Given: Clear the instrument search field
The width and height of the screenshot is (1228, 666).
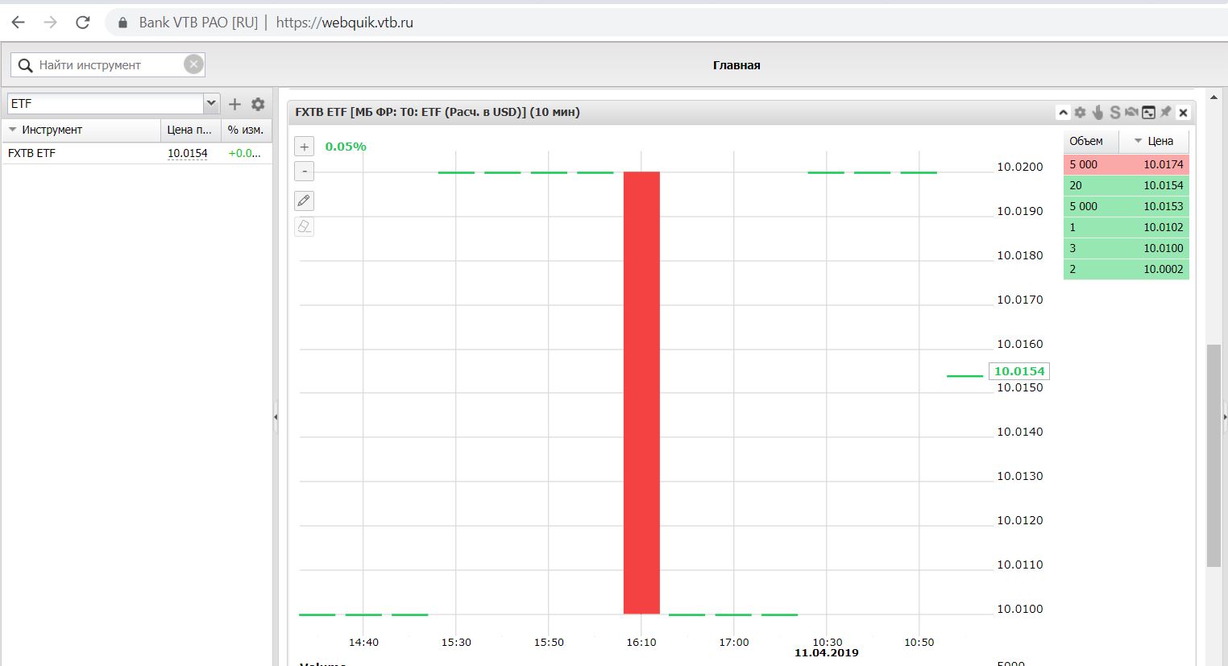Looking at the screenshot, I should tap(193, 64).
